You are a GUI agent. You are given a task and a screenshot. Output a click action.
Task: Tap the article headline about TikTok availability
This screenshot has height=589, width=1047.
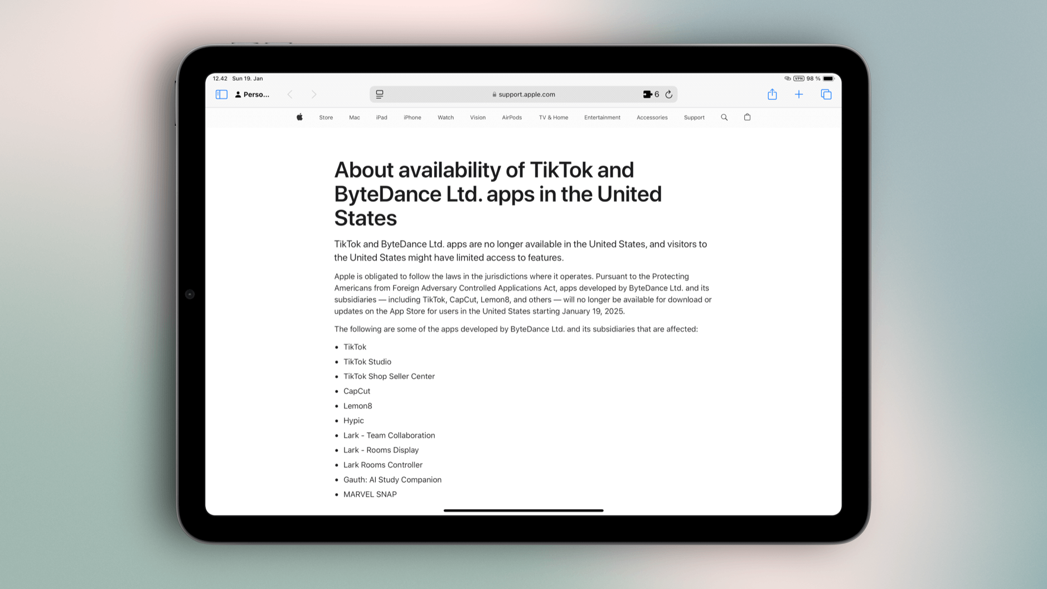[498, 194]
